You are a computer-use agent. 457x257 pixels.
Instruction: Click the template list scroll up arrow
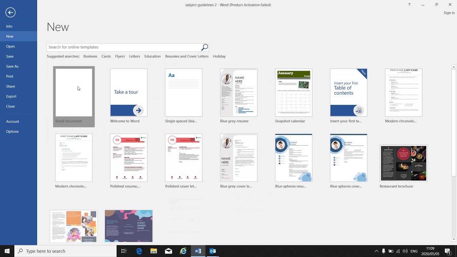[454, 67]
